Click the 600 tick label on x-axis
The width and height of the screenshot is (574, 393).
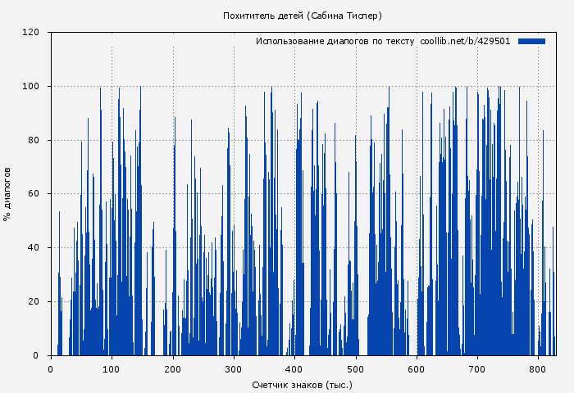click(x=417, y=368)
